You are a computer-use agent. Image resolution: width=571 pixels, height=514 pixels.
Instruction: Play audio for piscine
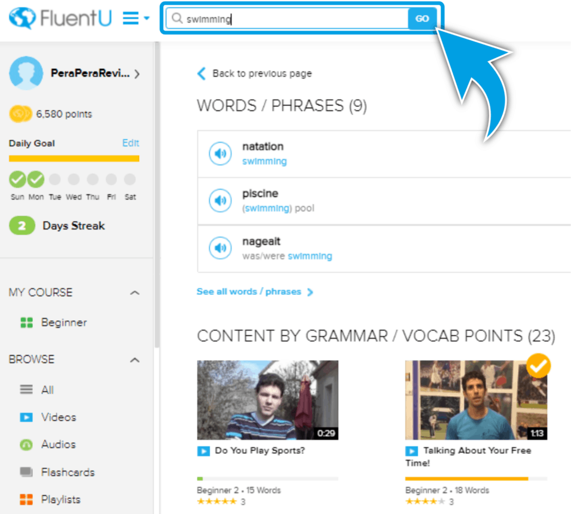click(220, 200)
